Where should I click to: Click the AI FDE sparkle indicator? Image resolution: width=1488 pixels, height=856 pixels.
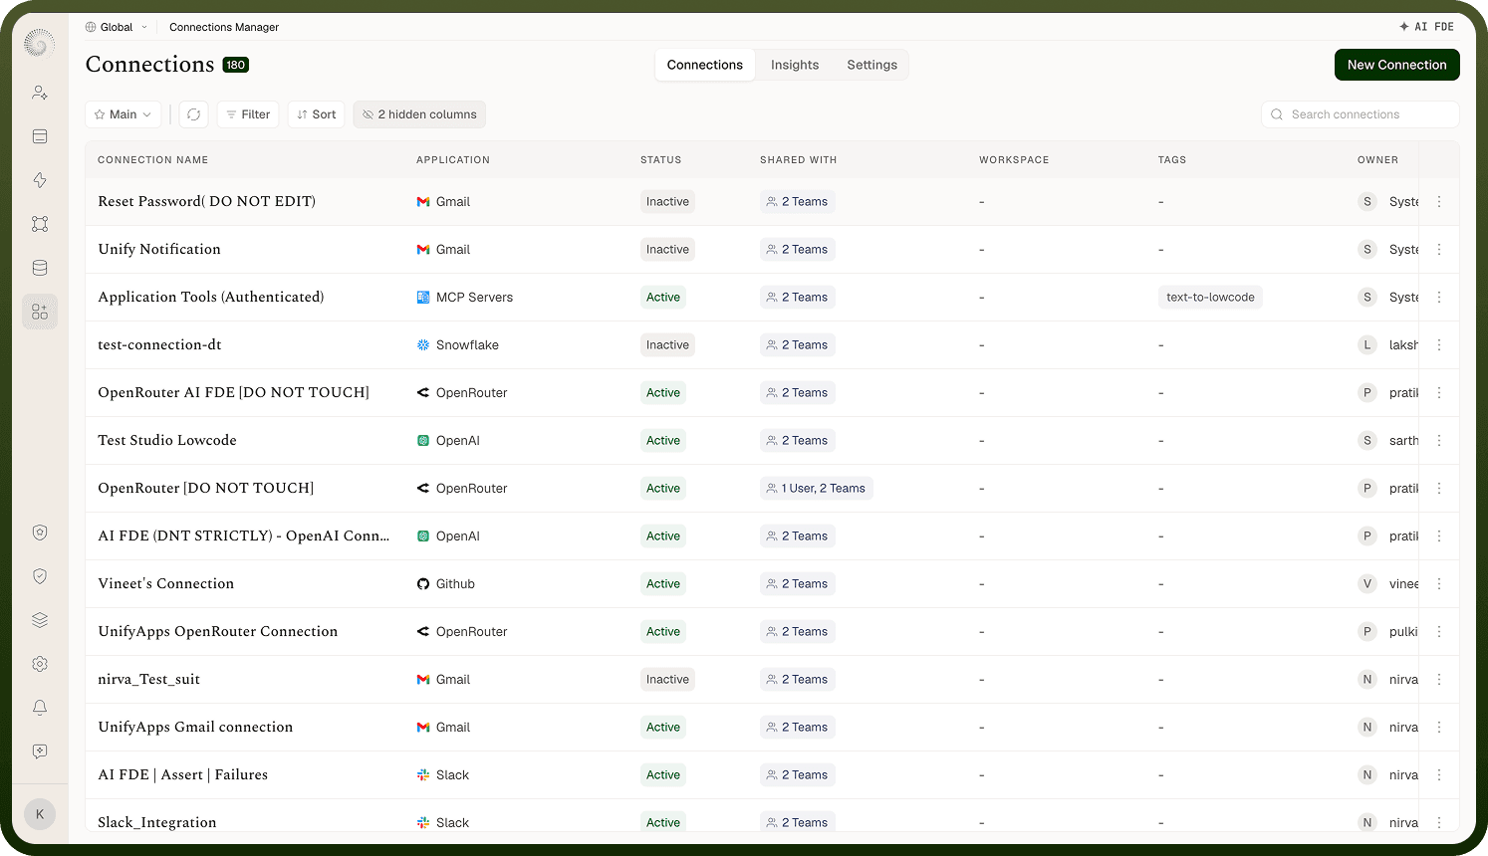[1426, 27]
